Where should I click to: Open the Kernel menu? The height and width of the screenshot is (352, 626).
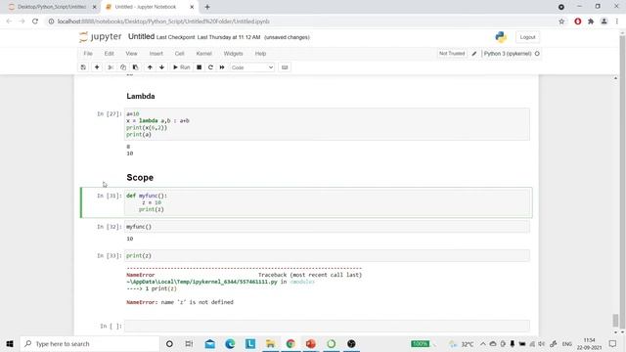pos(204,54)
